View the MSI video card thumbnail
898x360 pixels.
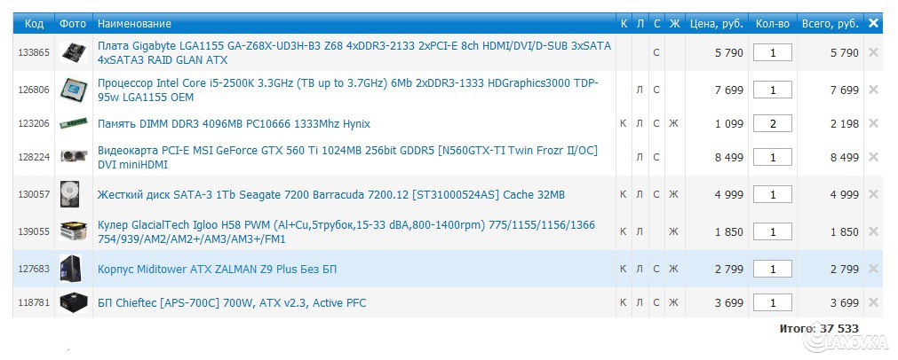click(73, 157)
